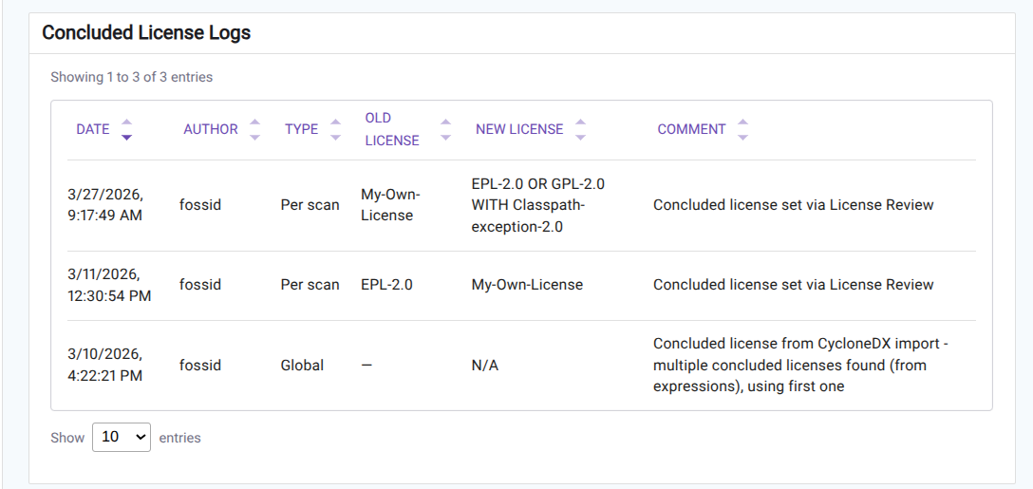The height and width of the screenshot is (489, 1033).
Task: Sort by the AUTHOR column sort arrows
Action: (x=255, y=129)
